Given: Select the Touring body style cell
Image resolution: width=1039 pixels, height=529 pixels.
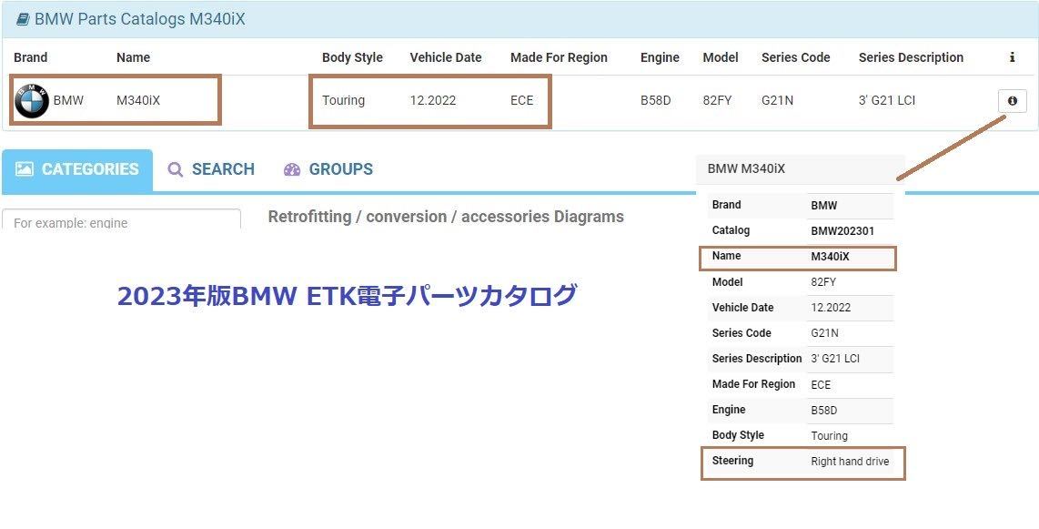Looking at the screenshot, I should pyautogui.click(x=344, y=100).
